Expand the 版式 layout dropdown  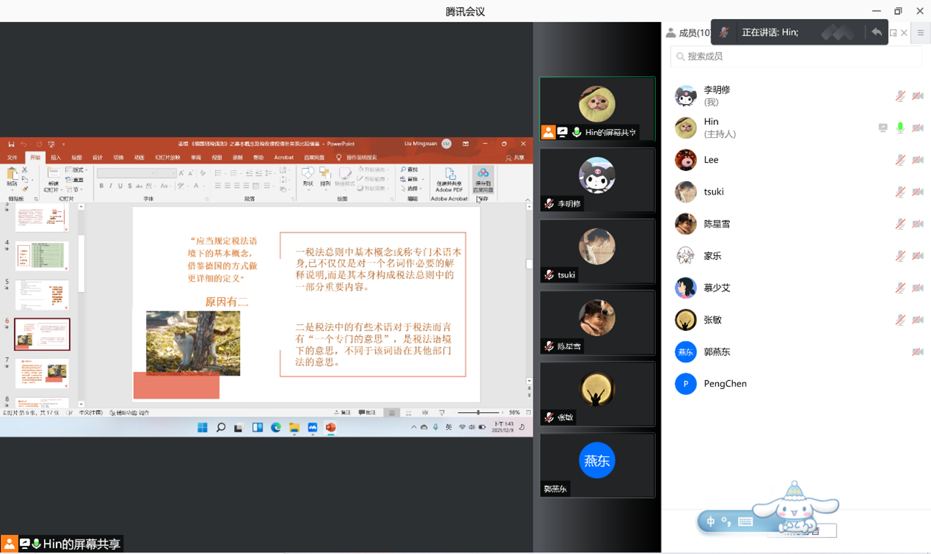[x=77, y=170]
